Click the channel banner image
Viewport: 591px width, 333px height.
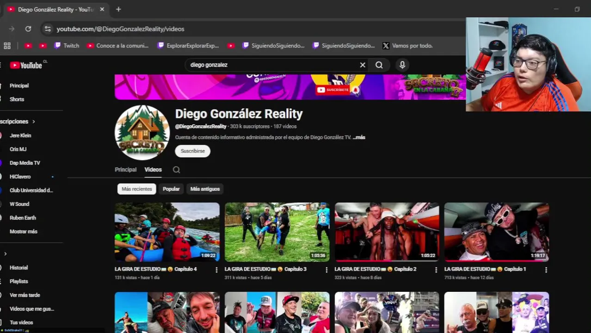[290, 87]
